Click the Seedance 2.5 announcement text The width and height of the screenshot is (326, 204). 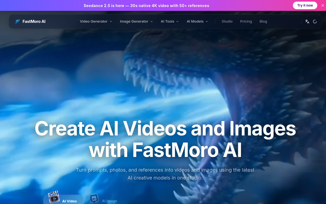tap(146, 5)
